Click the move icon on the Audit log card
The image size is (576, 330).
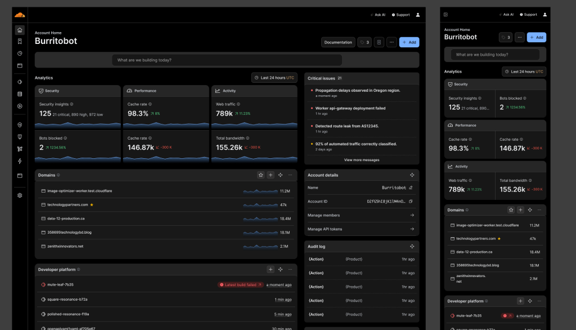click(412, 247)
